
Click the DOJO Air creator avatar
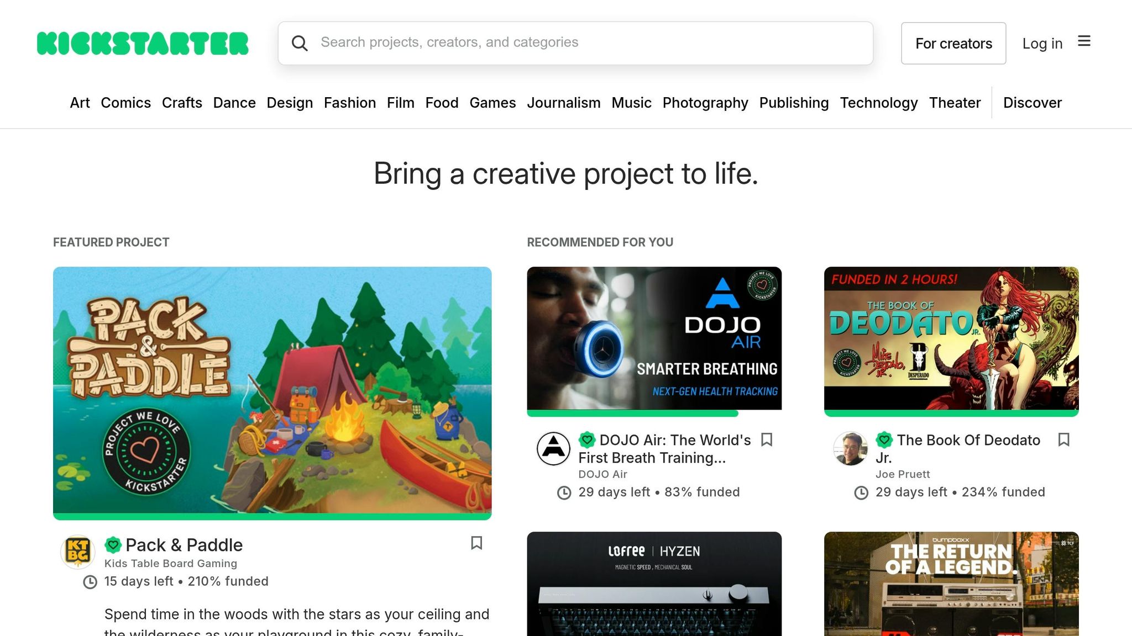tap(553, 448)
